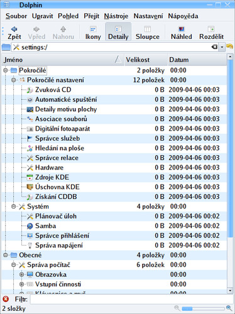Click into the Filtr text field
Viewport: 235px width, 314px height.
pyautogui.click(x=131, y=299)
